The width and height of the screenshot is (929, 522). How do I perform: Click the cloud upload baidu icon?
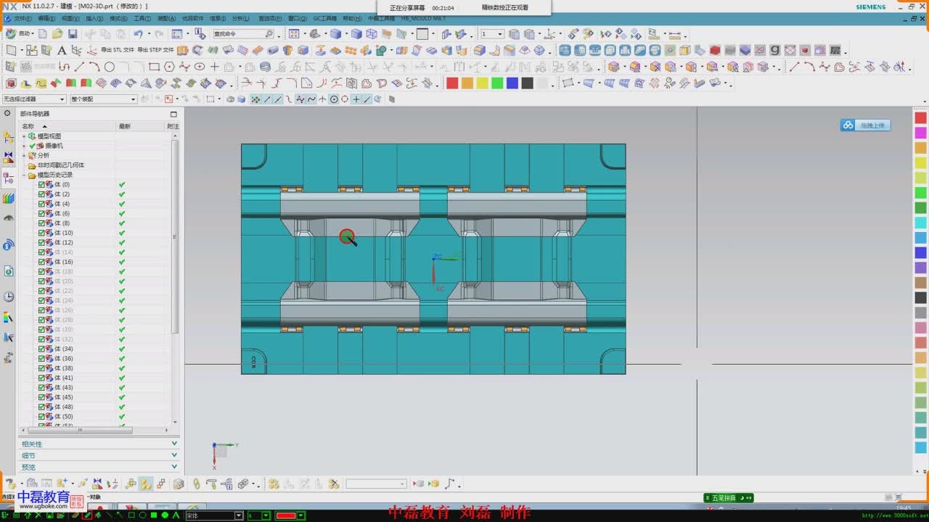848,125
